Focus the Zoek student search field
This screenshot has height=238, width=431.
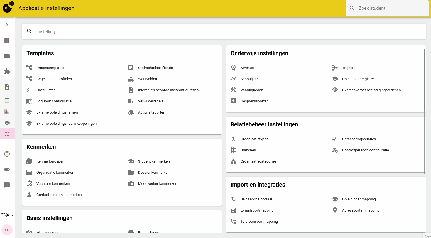(387, 8)
